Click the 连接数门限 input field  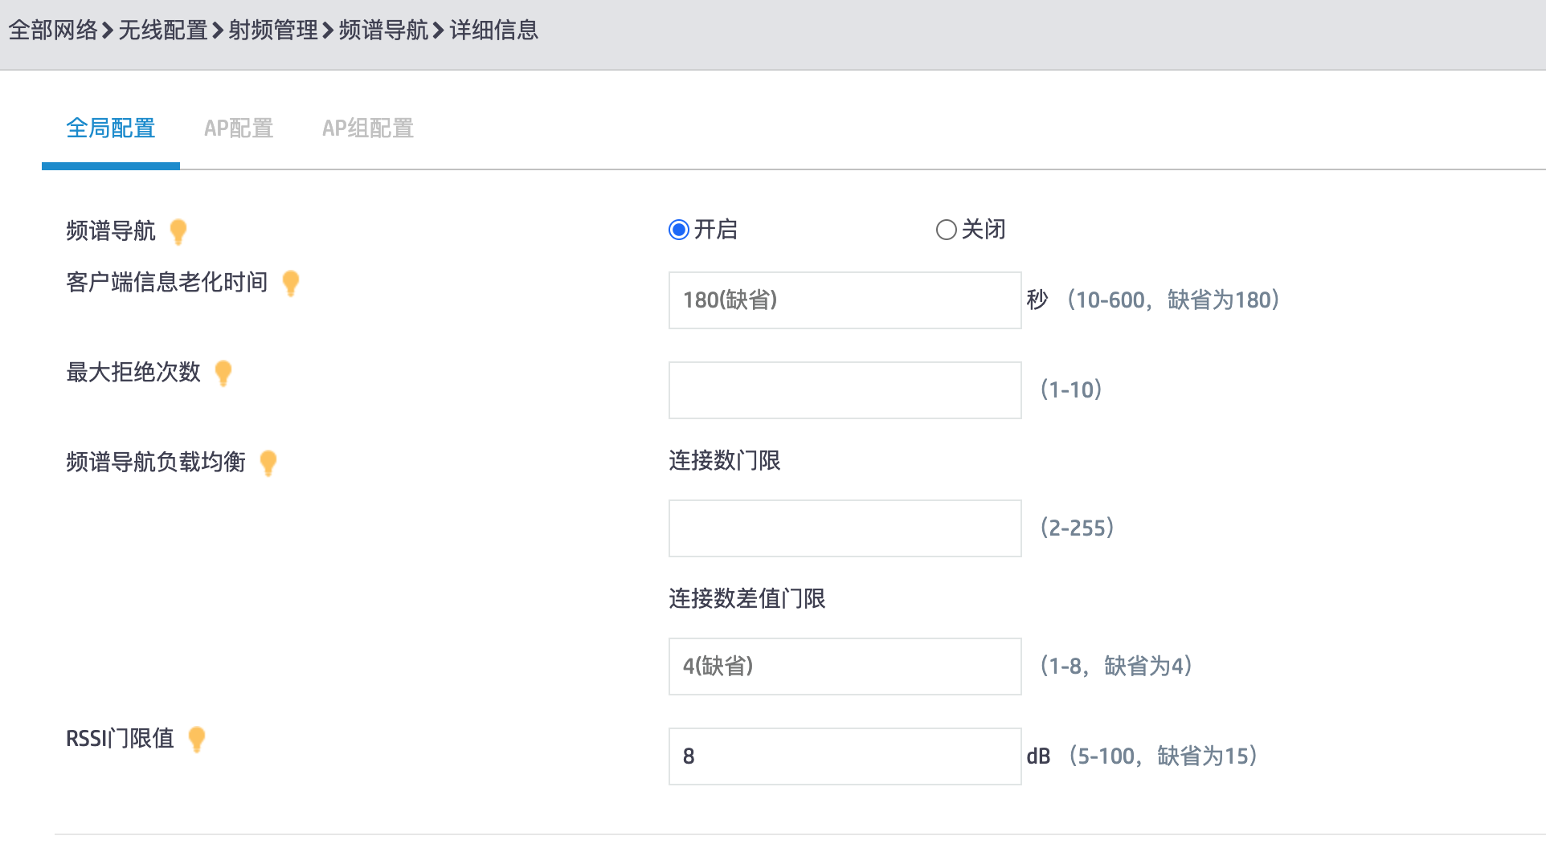click(x=845, y=528)
